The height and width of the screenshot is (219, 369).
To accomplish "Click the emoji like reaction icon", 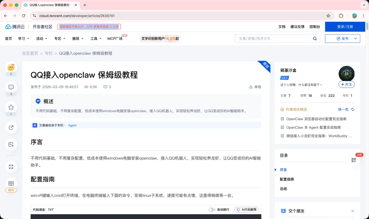I will pyautogui.click(x=11, y=67).
